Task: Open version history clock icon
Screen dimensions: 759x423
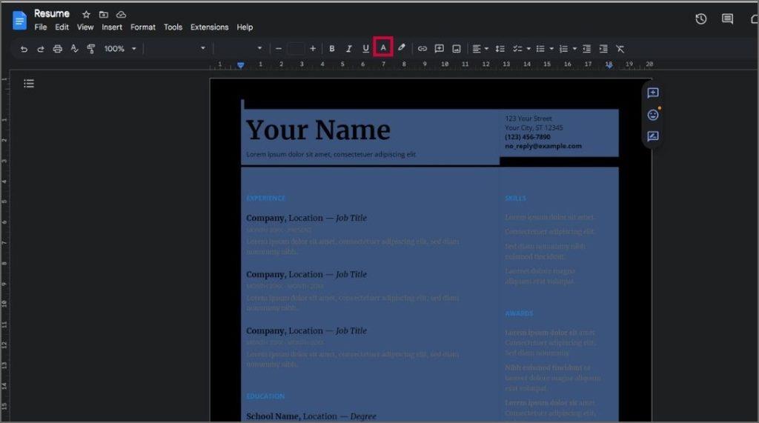Action: (x=701, y=19)
